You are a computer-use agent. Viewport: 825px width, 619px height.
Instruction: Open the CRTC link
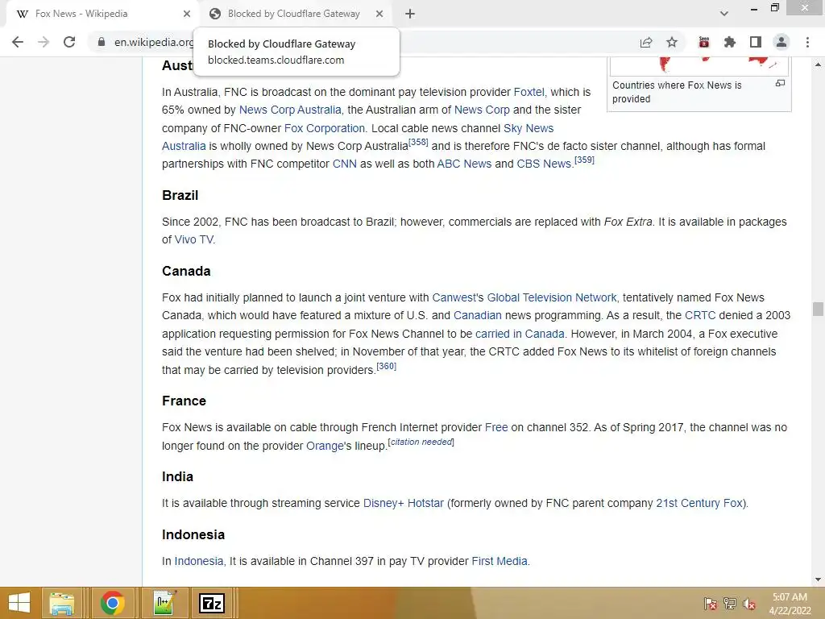(x=700, y=316)
